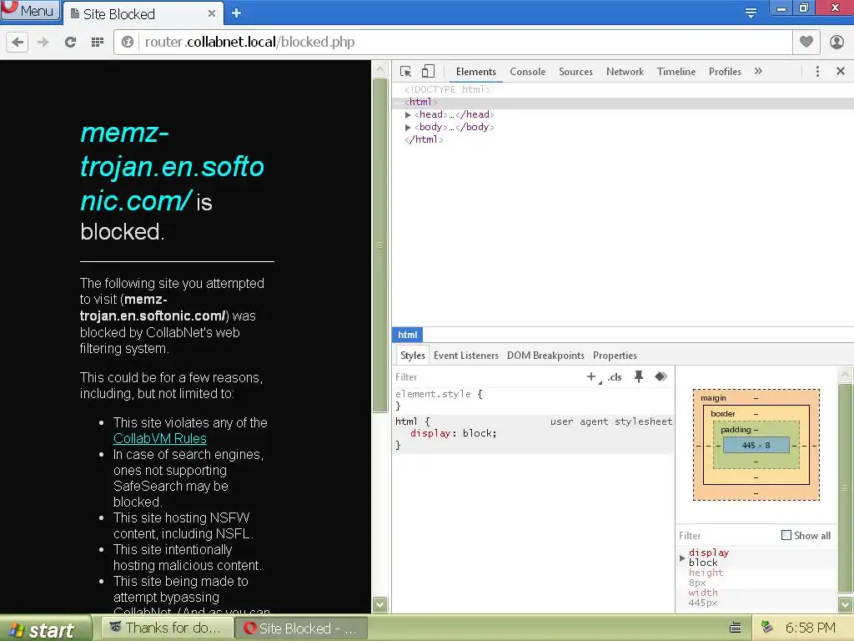Focus the computed styles Filter field
Image resolution: width=854 pixels, height=641 pixels.
pyautogui.click(x=727, y=536)
